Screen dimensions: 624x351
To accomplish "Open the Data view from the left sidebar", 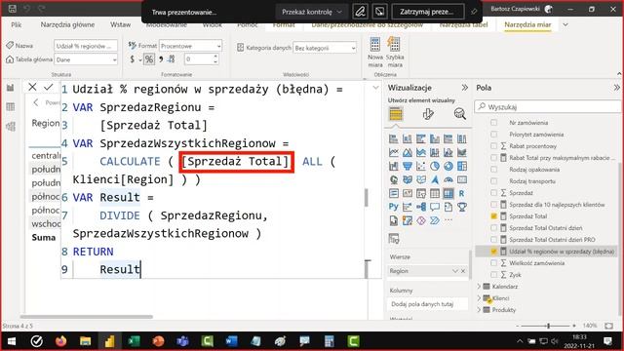I will 11,106.
